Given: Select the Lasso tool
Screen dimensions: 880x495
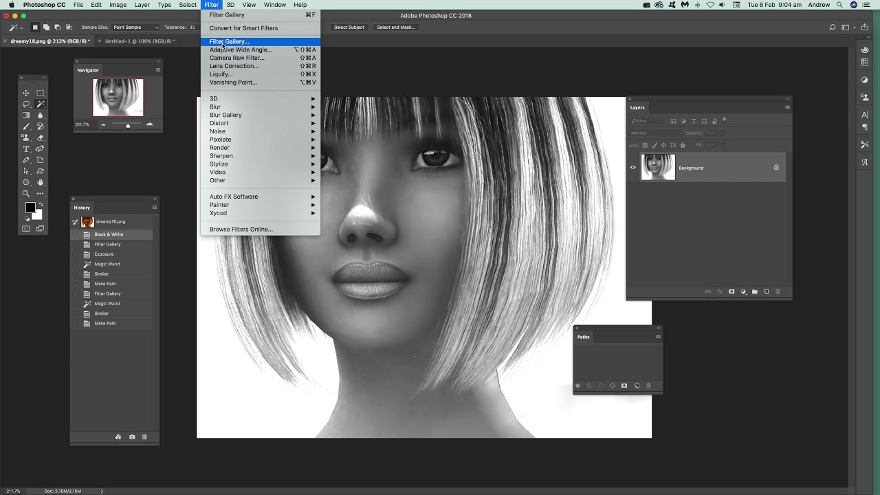Looking at the screenshot, I should click(26, 104).
